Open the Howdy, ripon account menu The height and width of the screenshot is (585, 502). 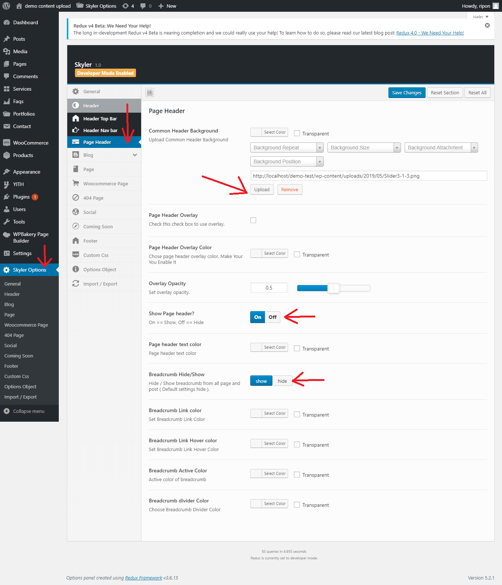click(x=480, y=6)
